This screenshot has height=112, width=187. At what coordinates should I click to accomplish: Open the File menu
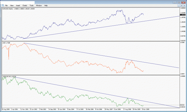pyautogui.click(x=6, y=5)
